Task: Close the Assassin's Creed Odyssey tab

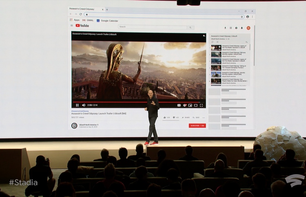Action: (x=103, y=9)
